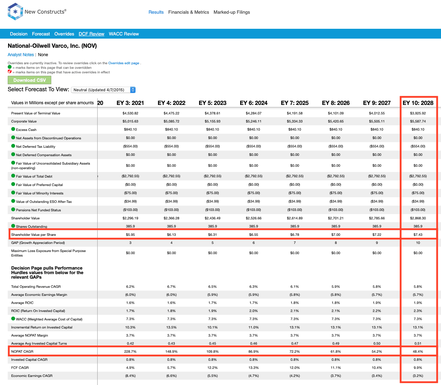Switch to the Decision menu item

[19, 34]
